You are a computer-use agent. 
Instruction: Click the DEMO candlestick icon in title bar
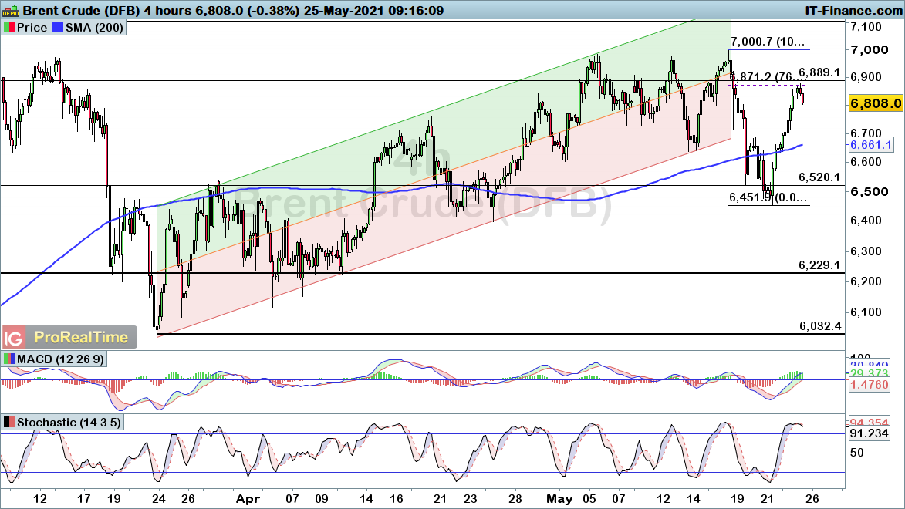point(10,10)
